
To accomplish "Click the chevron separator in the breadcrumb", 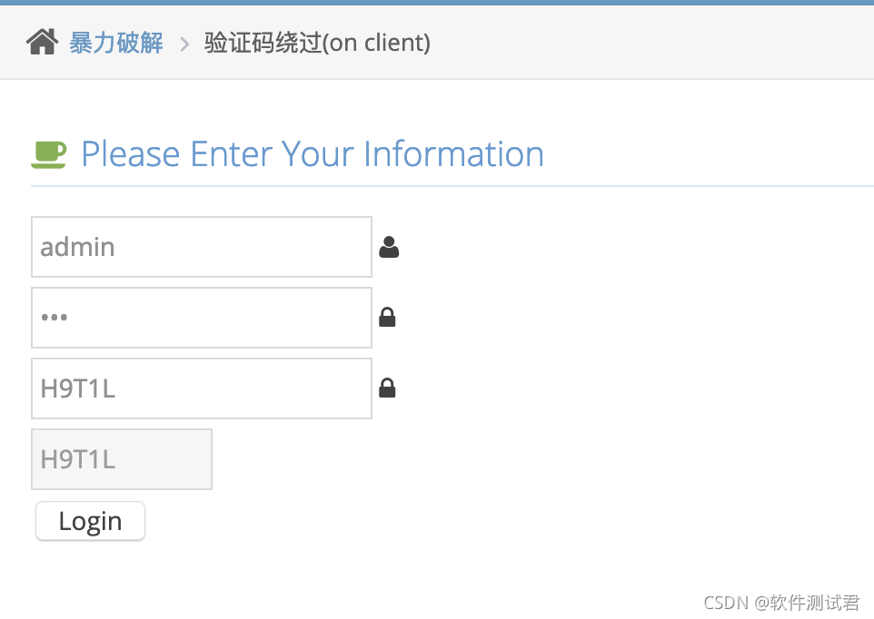I will point(184,43).
